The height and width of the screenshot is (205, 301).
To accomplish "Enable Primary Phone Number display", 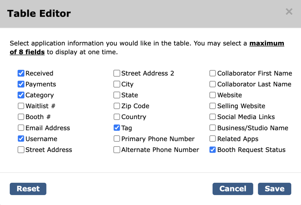I will (117, 139).
